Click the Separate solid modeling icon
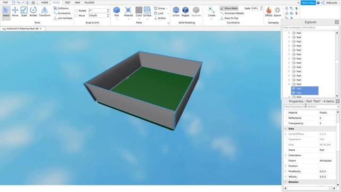341x192 pixels. tap(196, 12)
